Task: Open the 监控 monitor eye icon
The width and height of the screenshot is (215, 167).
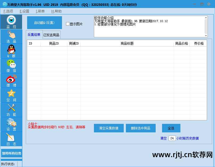Action: 11,22
